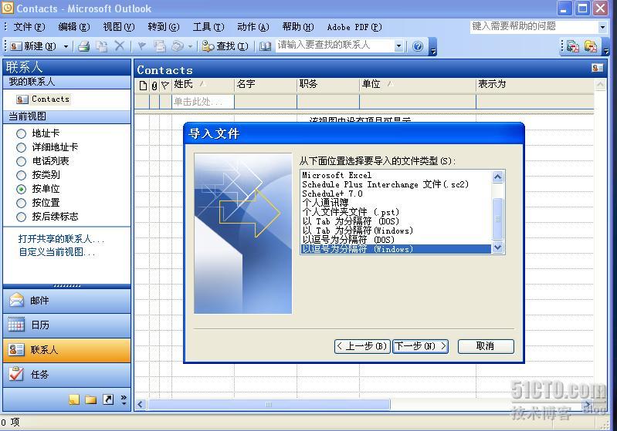
Task: Open the 编辑(E) menu
Action: [74, 27]
